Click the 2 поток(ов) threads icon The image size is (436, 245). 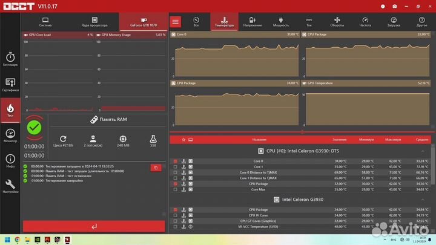click(93, 139)
